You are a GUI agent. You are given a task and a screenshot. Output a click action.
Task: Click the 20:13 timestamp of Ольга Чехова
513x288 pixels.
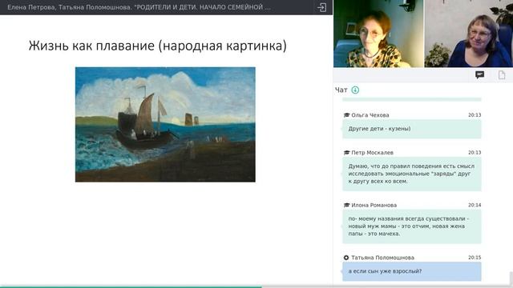click(x=475, y=115)
